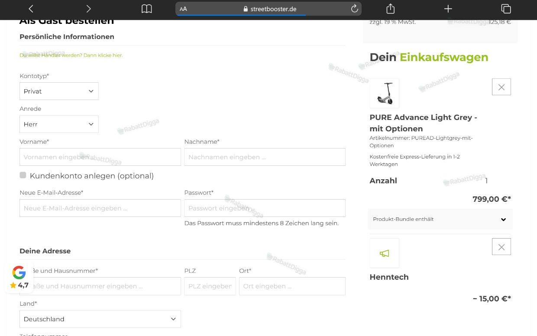Tap the AA reader view button
The height and width of the screenshot is (336, 537).
[183, 9]
